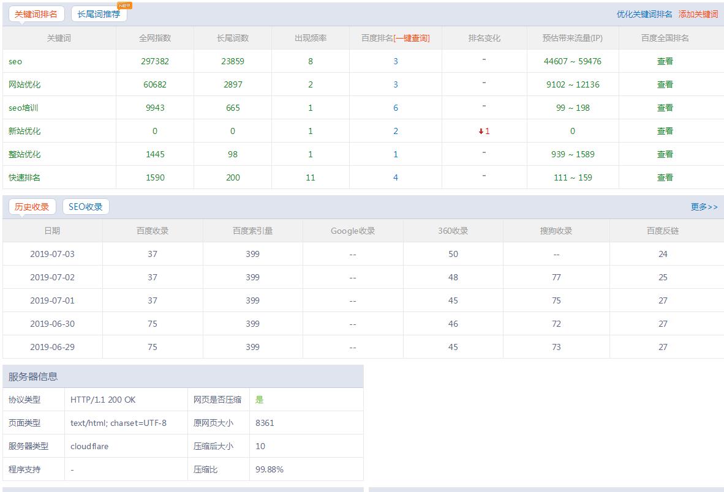Switch to the 关键词排名 tab
This screenshot has width=724, height=492.
[x=36, y=14]
